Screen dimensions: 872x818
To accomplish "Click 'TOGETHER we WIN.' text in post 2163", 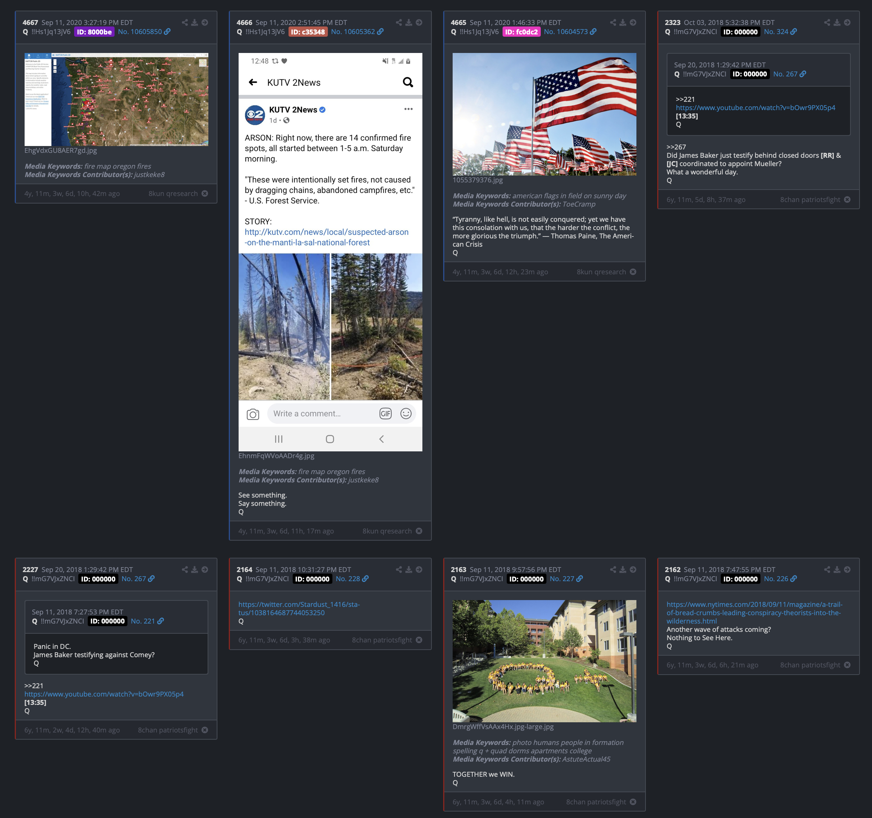I will tap(483, 774).
